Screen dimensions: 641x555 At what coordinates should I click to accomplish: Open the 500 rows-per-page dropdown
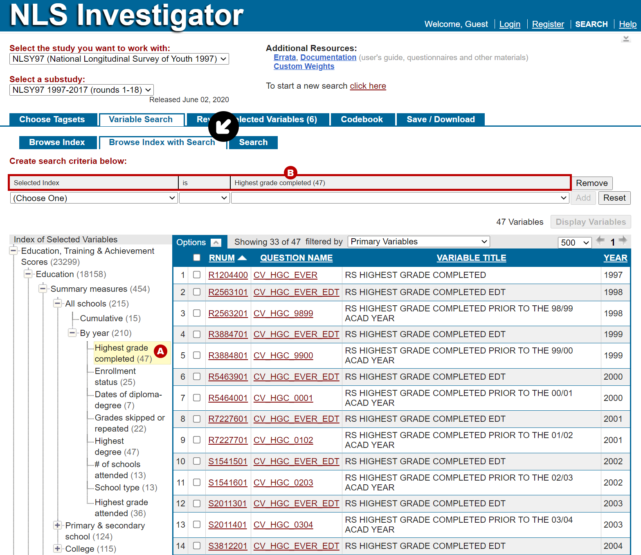pyautogui.click(x=575, y=242)
